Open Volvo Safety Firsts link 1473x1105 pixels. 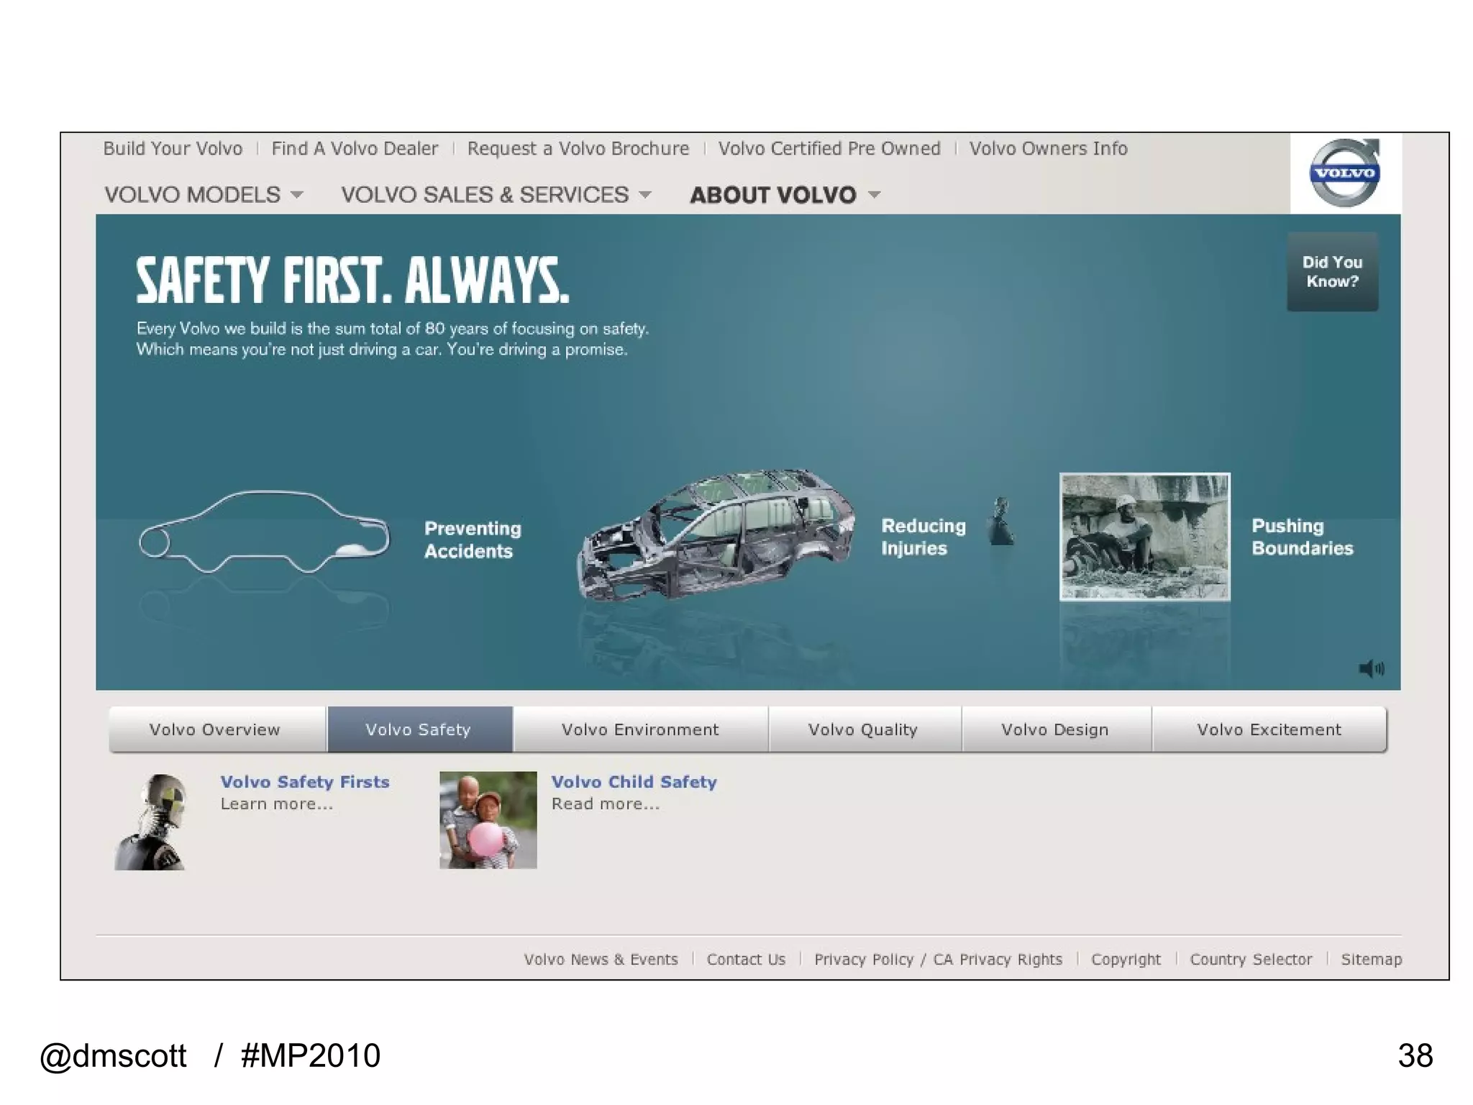305,782
